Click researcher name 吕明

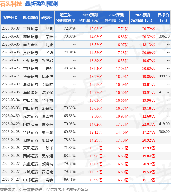tap(49, 29)
